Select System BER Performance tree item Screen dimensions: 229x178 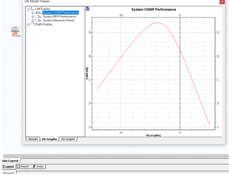(x=59, y=17)
